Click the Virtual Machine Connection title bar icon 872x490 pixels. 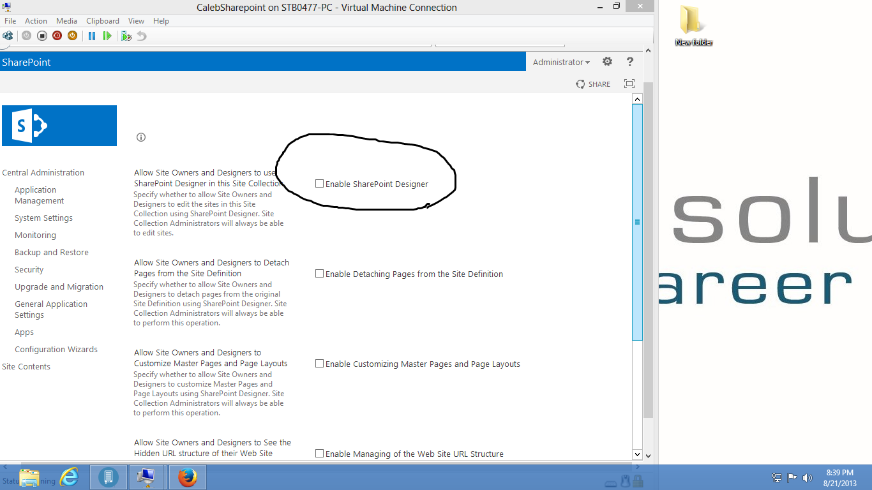click(x=7, y=7)
